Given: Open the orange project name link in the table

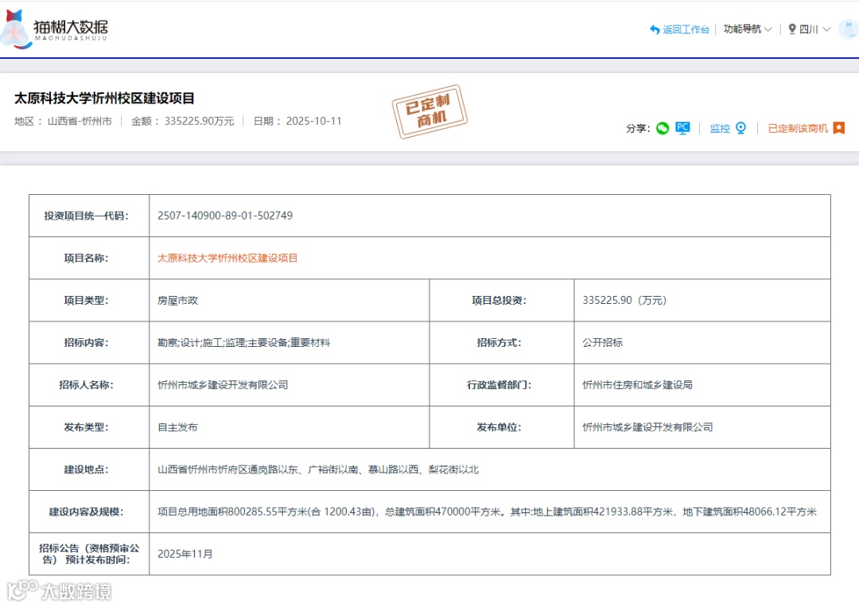Looking at the screenshot, I should [227, 258].
